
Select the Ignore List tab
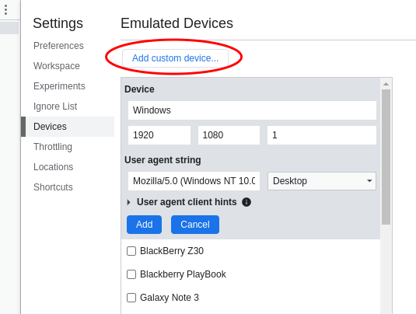coord(55,106)
